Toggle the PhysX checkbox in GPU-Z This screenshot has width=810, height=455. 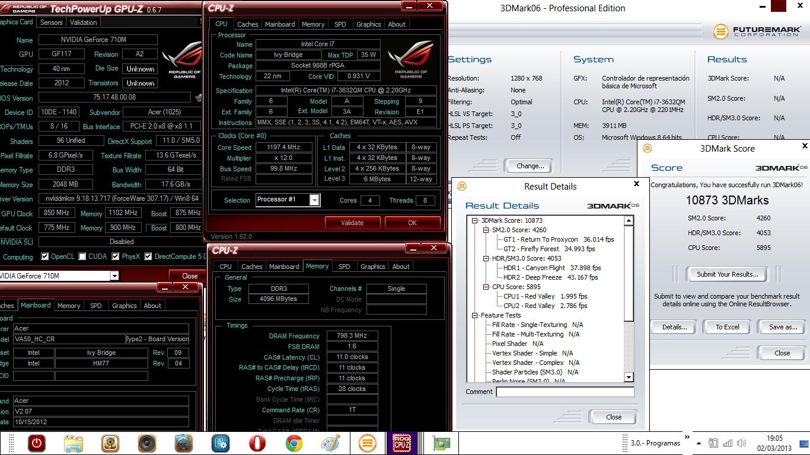tap(115, 257)
